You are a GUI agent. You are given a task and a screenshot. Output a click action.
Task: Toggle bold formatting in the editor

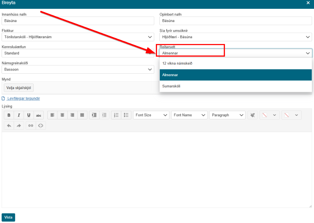9,115
